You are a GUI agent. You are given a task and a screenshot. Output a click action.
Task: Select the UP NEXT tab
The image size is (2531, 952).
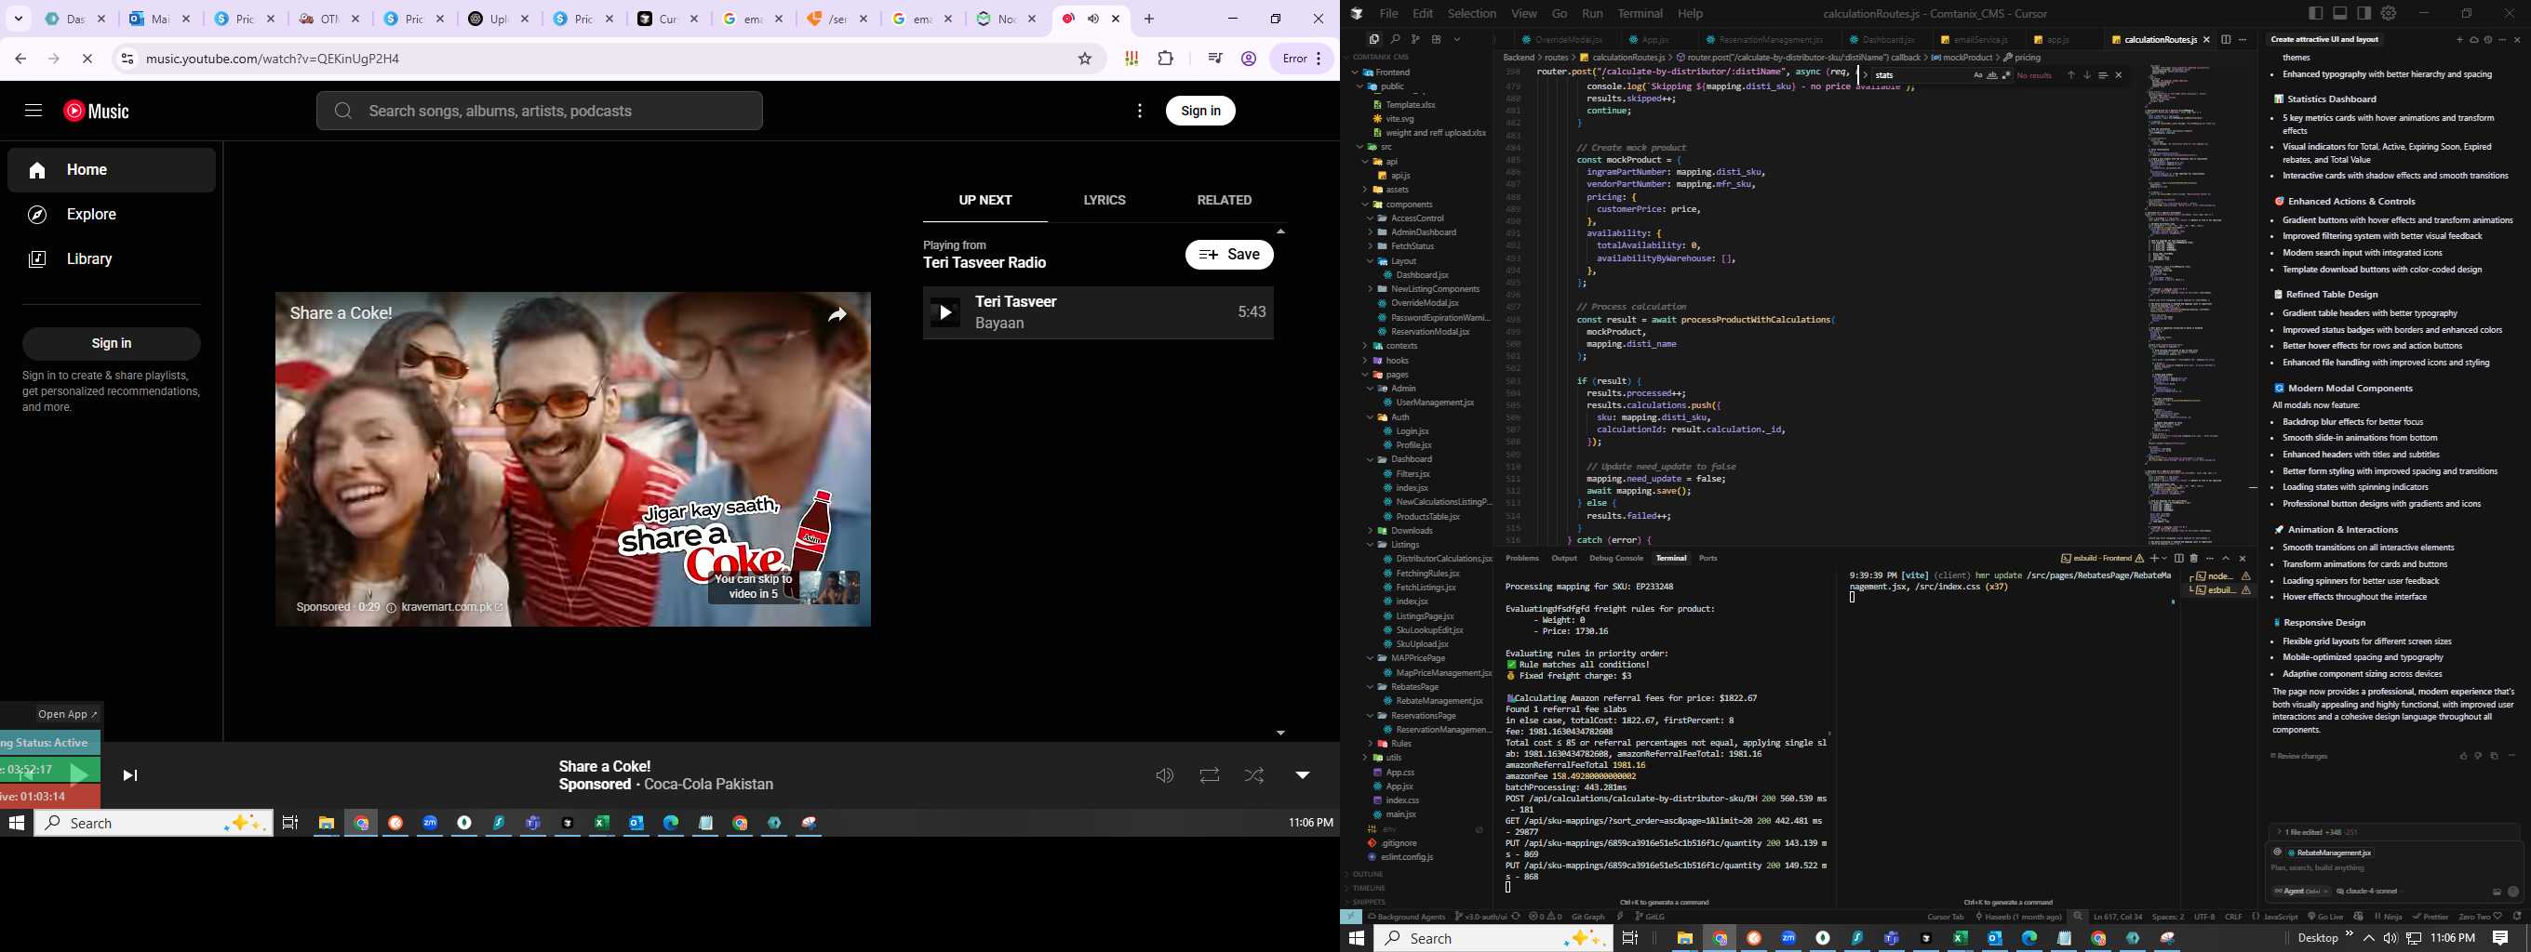tap(985, 200)
